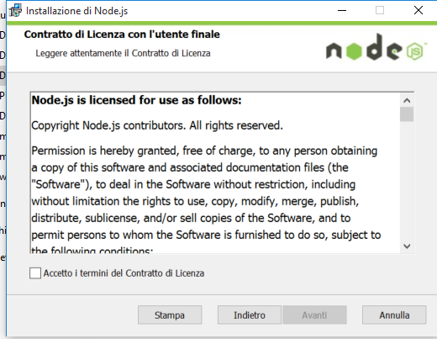Accept the license agreement terms checkbox
The image size is (437, 339).
(35, 273)
